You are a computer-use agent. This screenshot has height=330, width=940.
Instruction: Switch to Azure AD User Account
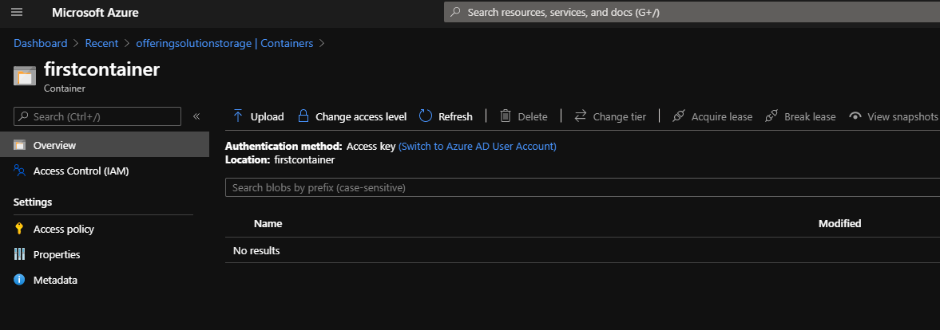pyautogui.click(x=478, y=146)
